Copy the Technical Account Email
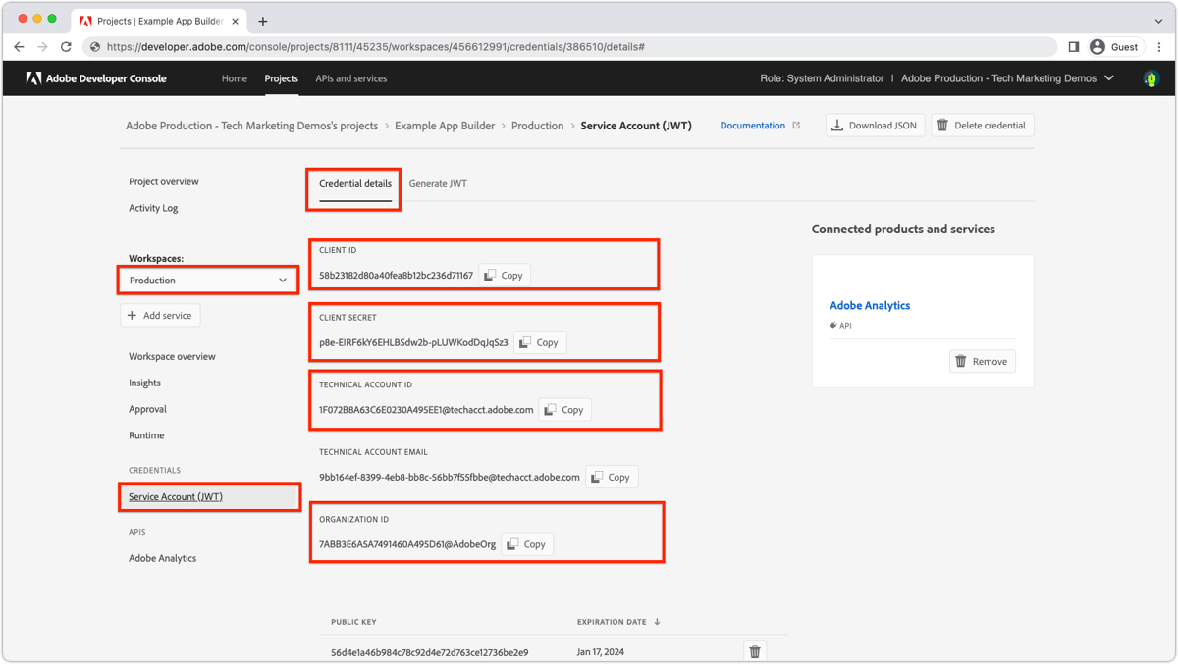 611,477
